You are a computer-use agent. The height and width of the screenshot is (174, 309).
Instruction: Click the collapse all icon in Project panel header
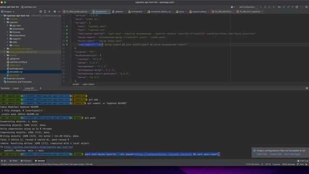point(49,12)
